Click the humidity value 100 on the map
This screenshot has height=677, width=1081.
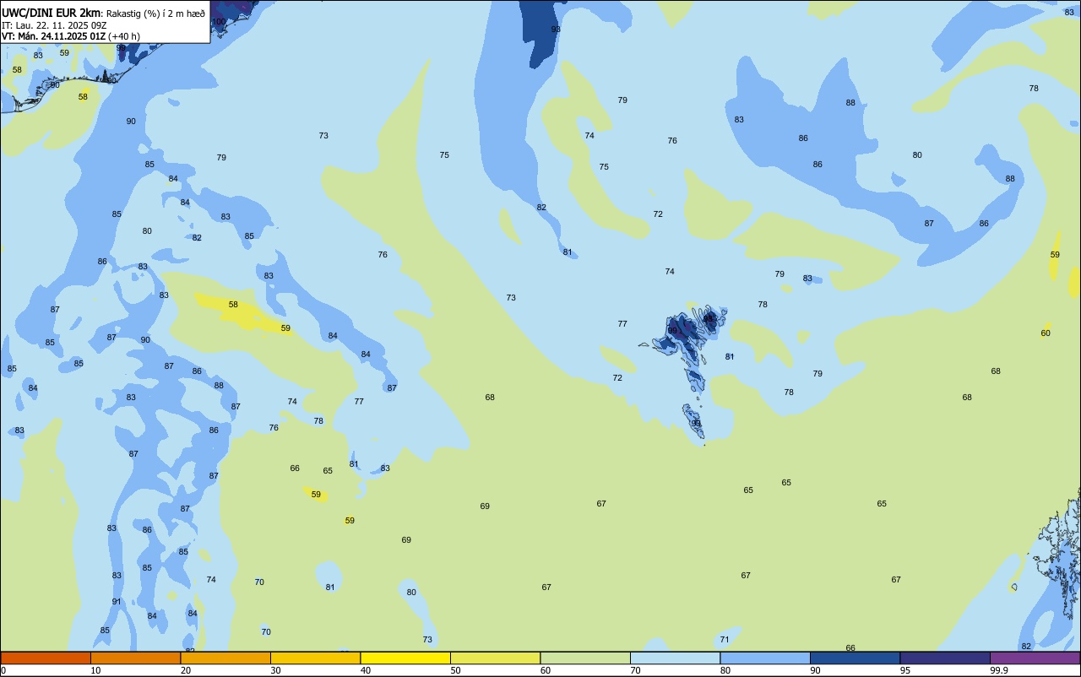(x=219, y=21)
